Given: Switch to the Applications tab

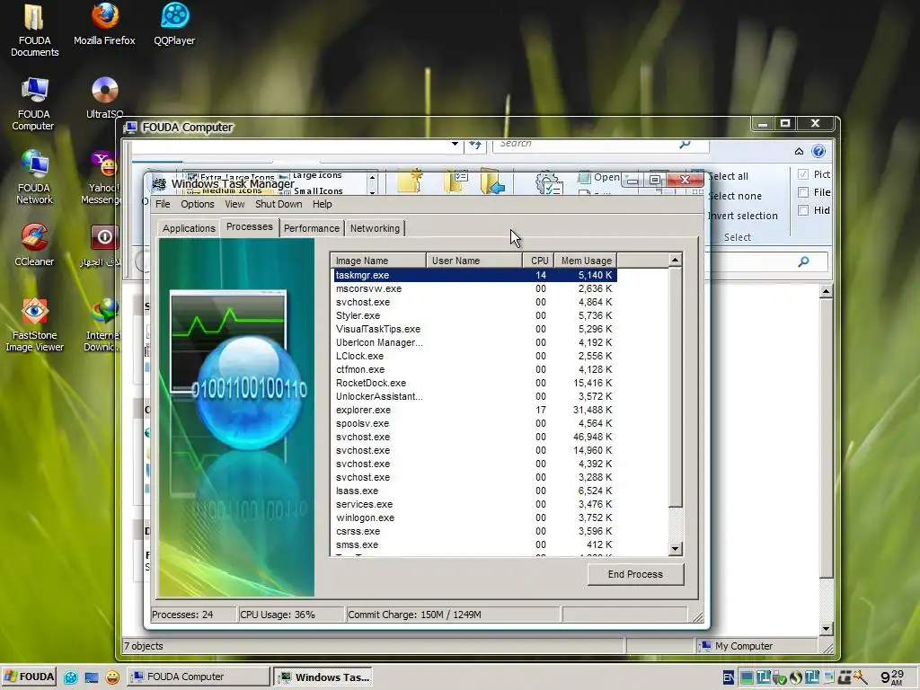Looking at the screenshot, I should tap(189, 228).
